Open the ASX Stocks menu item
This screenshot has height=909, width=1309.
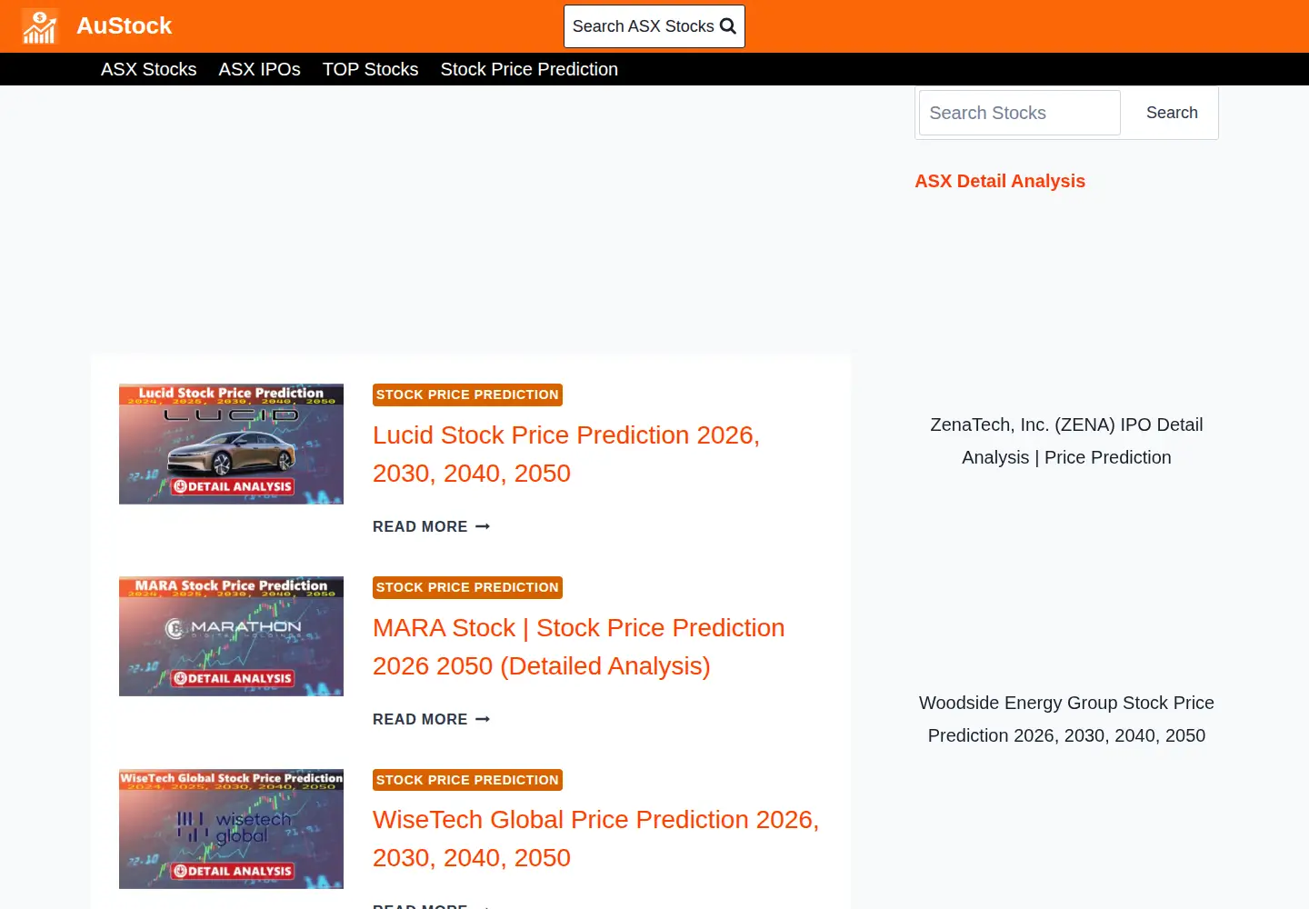(x=149, y=69)
